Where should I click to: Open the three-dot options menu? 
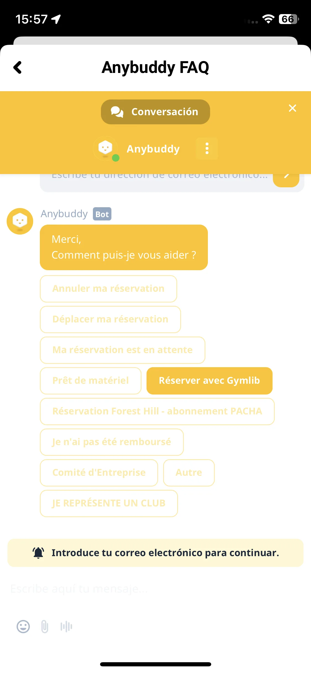coord(207,149)
